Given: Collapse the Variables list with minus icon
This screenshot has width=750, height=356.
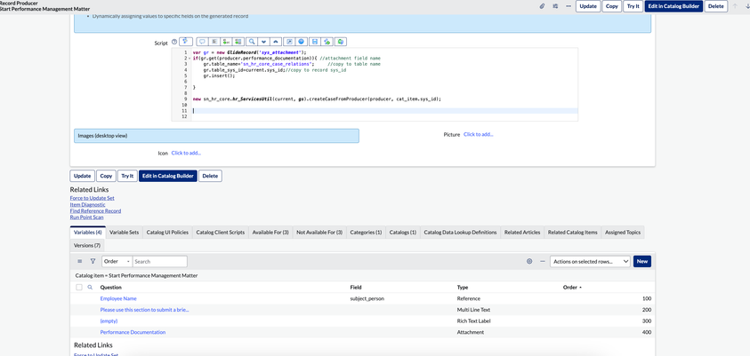Looking at the screenshot, I should [543, 262].
